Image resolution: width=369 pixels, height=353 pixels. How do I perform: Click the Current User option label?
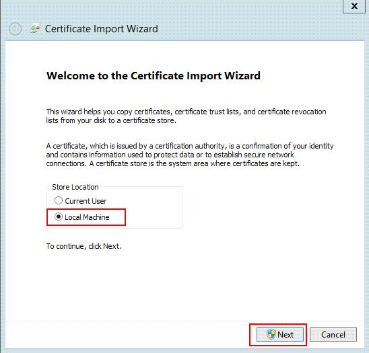(86, 201)
